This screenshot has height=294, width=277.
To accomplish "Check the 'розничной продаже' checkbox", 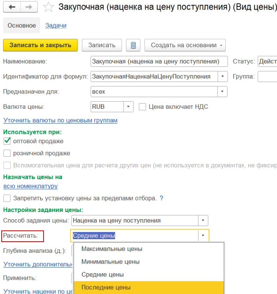I will [7, 153].
